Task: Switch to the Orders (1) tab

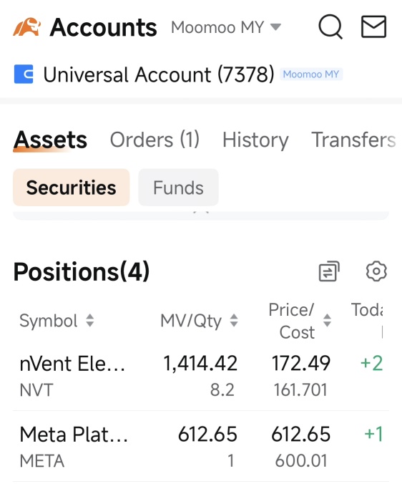Action: [155, 140]
